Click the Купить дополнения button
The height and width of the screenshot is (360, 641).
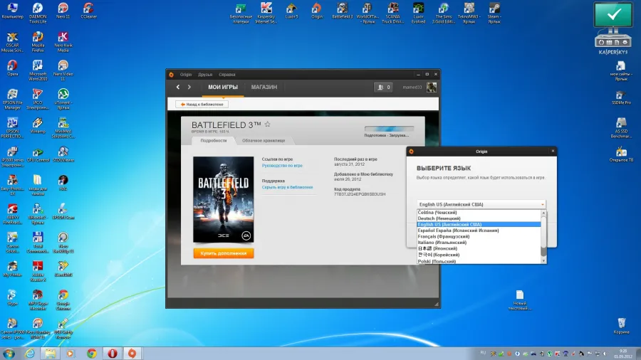click(x=224, y=253)
